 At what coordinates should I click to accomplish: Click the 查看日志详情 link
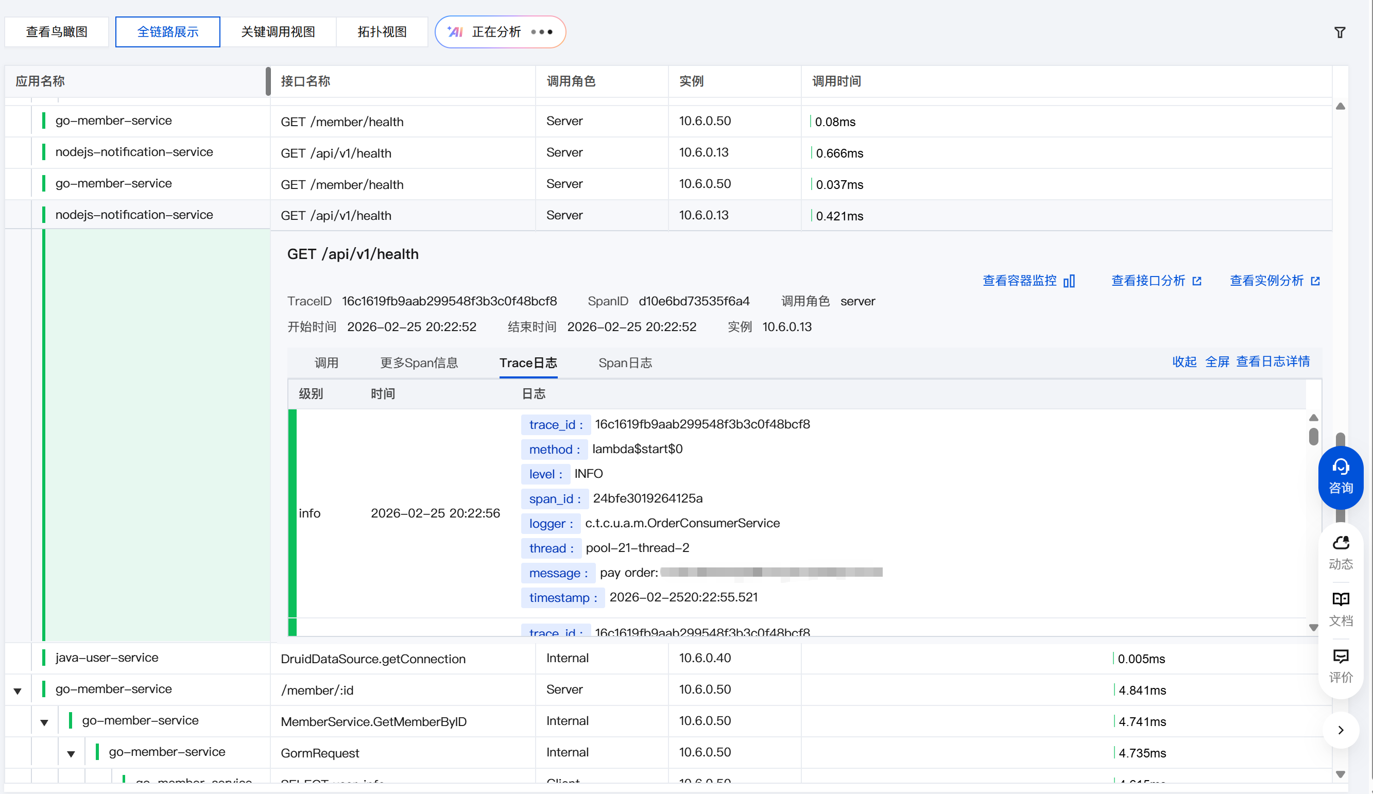point(1272,361)
